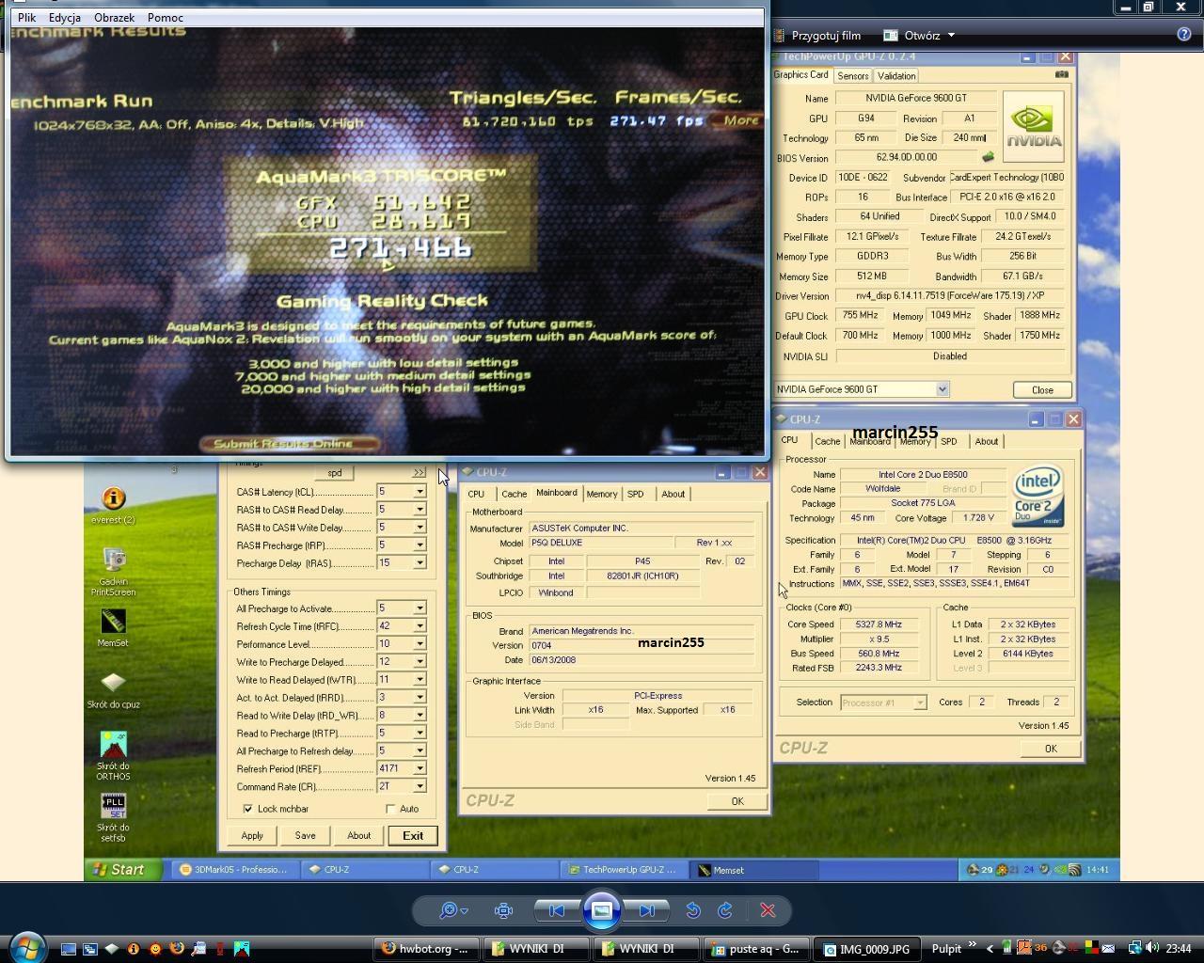The width and height of the screenshot is (1204, 963).
Task: Click the >> expand button in MemSet
Action: click(419, 473)
